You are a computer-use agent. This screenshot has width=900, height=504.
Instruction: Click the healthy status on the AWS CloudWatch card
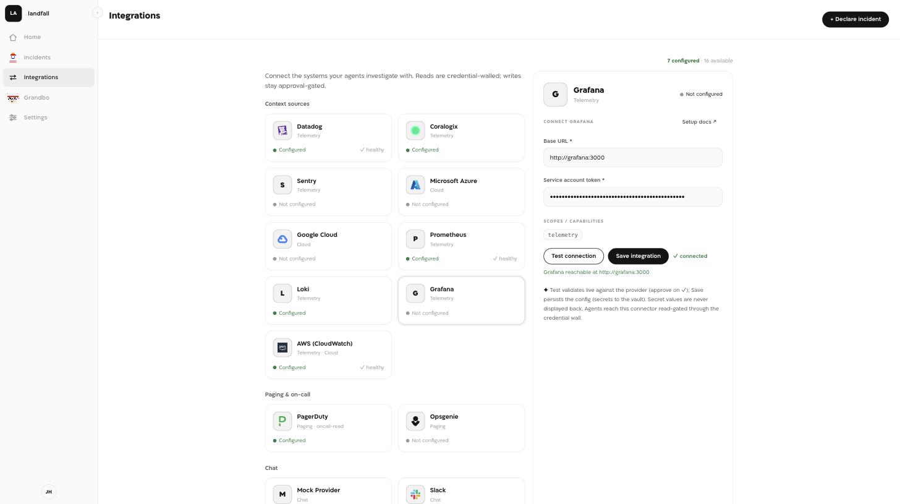click(372, 367)
